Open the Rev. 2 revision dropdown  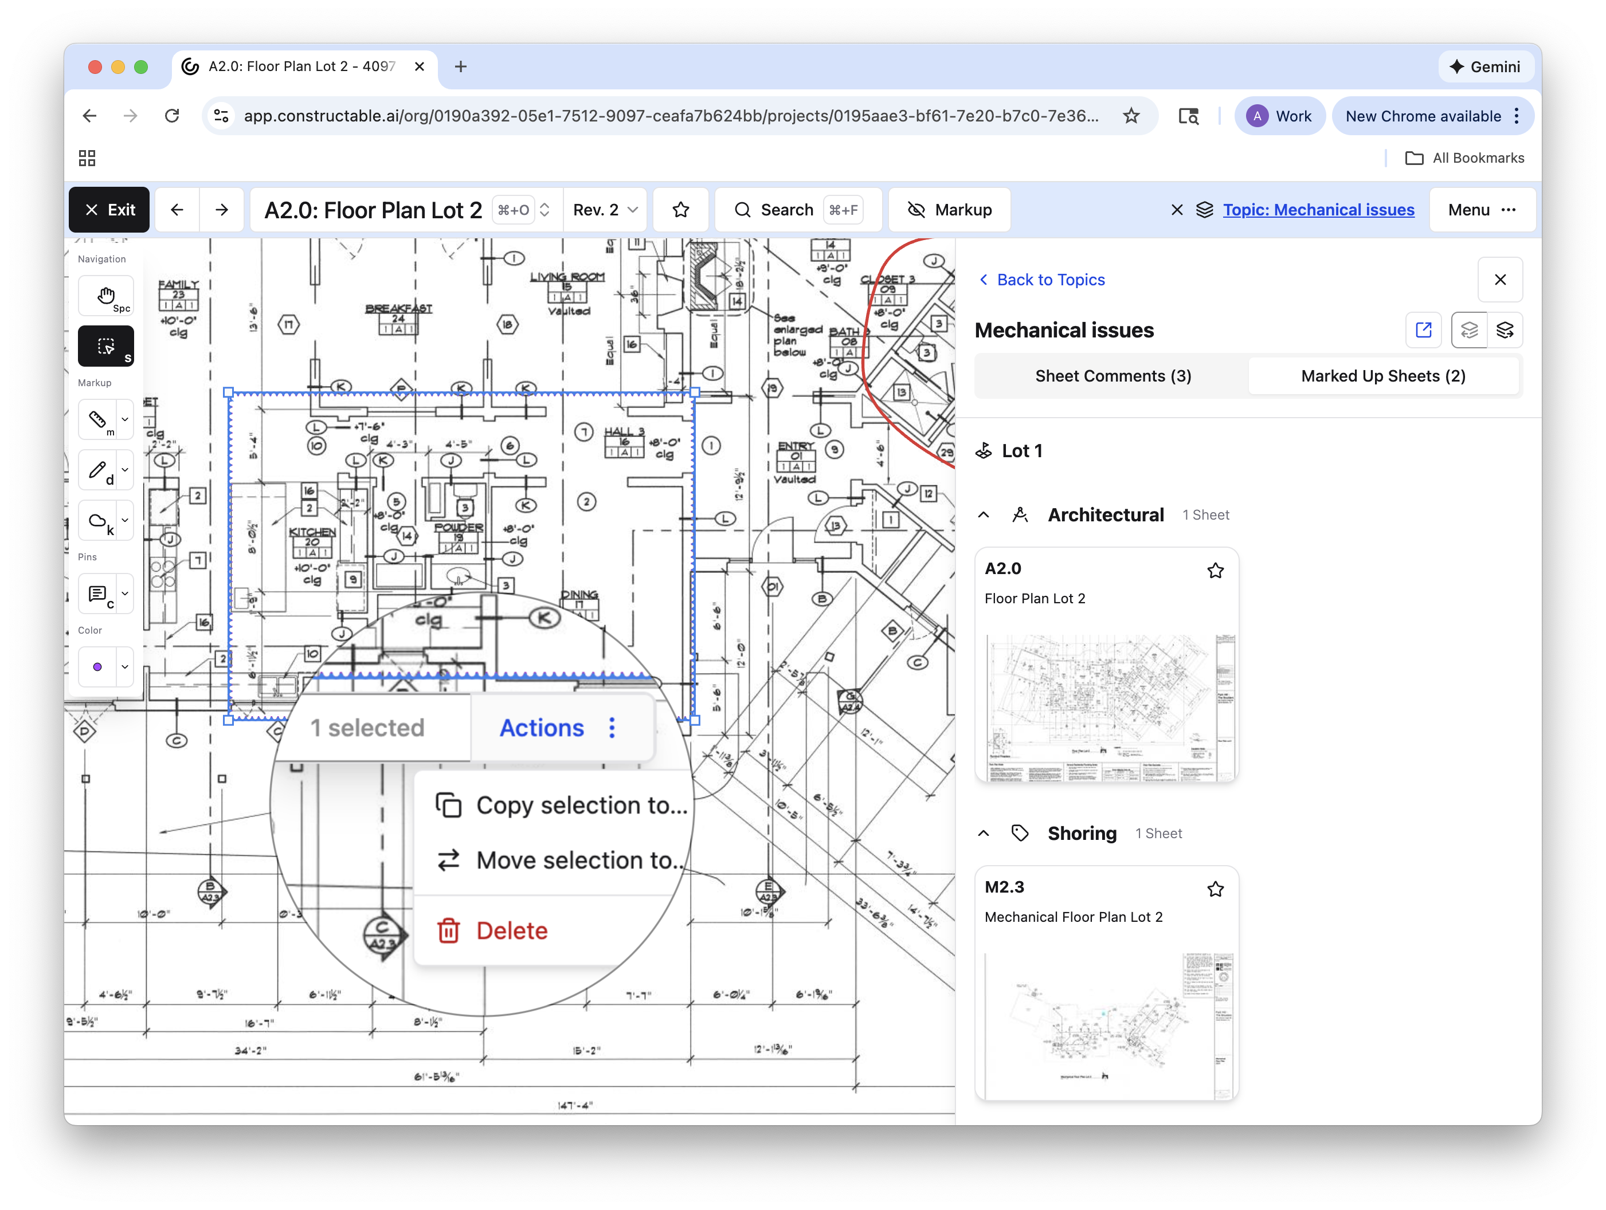tap(605, 210)
